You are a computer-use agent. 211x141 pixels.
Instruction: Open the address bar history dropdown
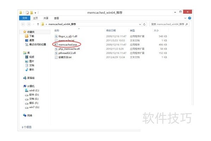tap(140, 24)
